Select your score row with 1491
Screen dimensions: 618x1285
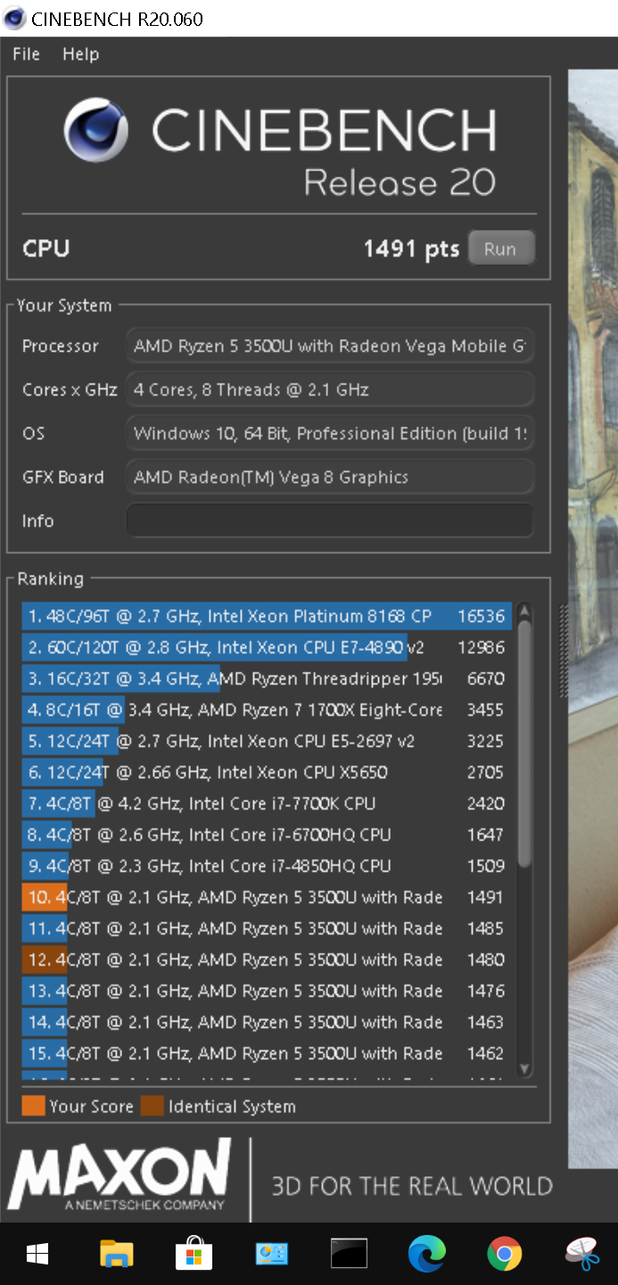tap(267, 898)
